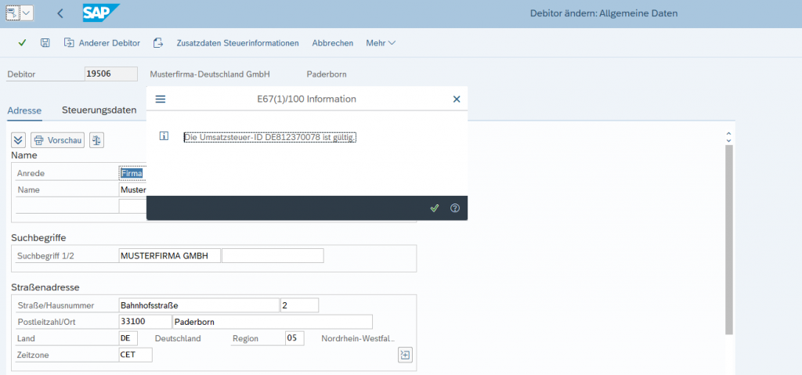This screenshot has width=802, height=375.
Task: Expand details with double-chevron button
Action: coord(19,140)
